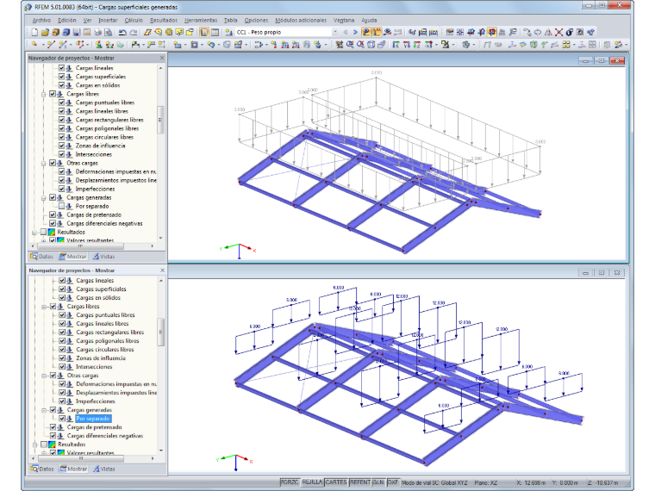
Task: Toggle FORZC button in status bar
Action: [x=290, y=482]
